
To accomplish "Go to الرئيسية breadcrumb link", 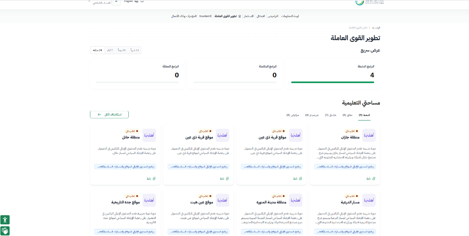I will click(376, 28).
